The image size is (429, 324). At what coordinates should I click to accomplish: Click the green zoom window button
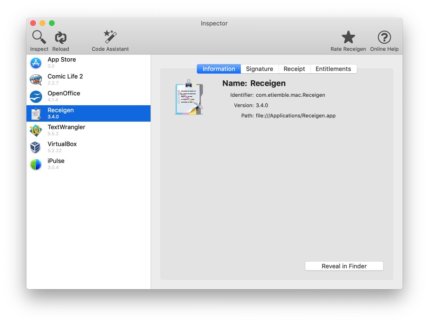click(52, 23)
